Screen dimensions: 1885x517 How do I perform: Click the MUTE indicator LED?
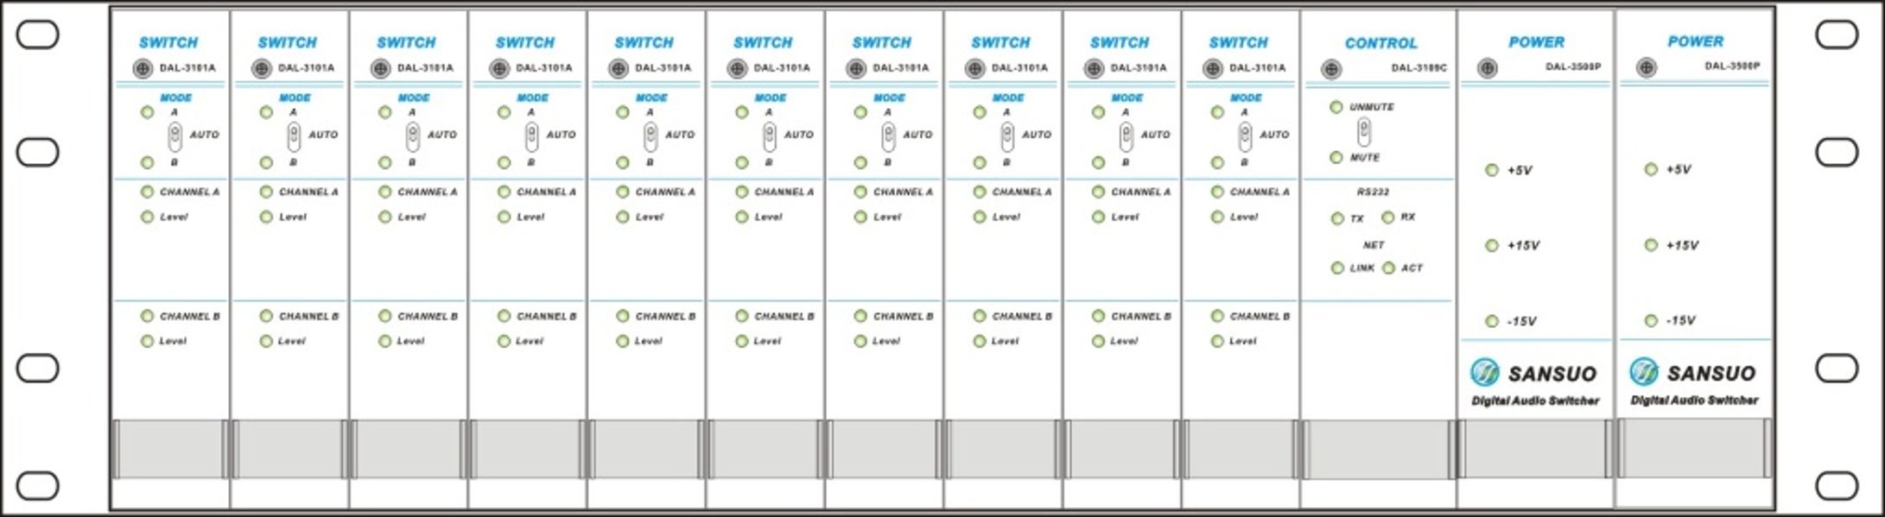1336,158
